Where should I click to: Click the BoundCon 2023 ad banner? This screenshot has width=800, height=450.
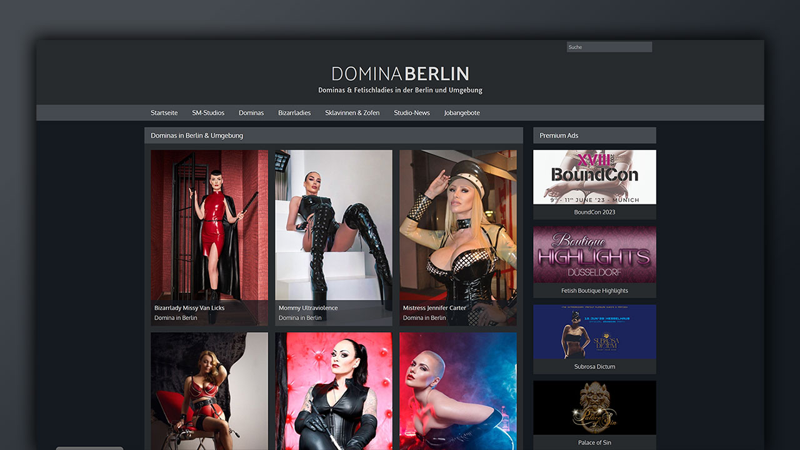coord(594,176)
